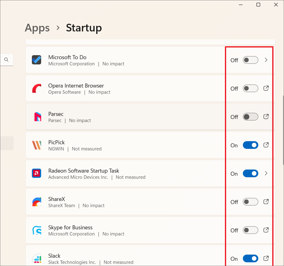
Task: Open Parsec file location icon
Action: (x=266, y=117)
